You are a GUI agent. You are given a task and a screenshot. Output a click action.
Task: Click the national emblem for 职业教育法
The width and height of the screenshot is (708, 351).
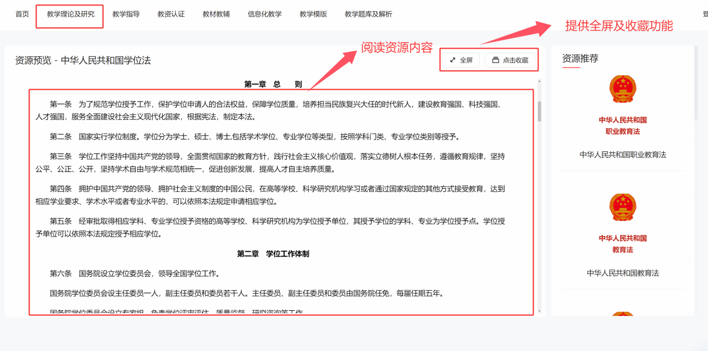pos(622,89)
